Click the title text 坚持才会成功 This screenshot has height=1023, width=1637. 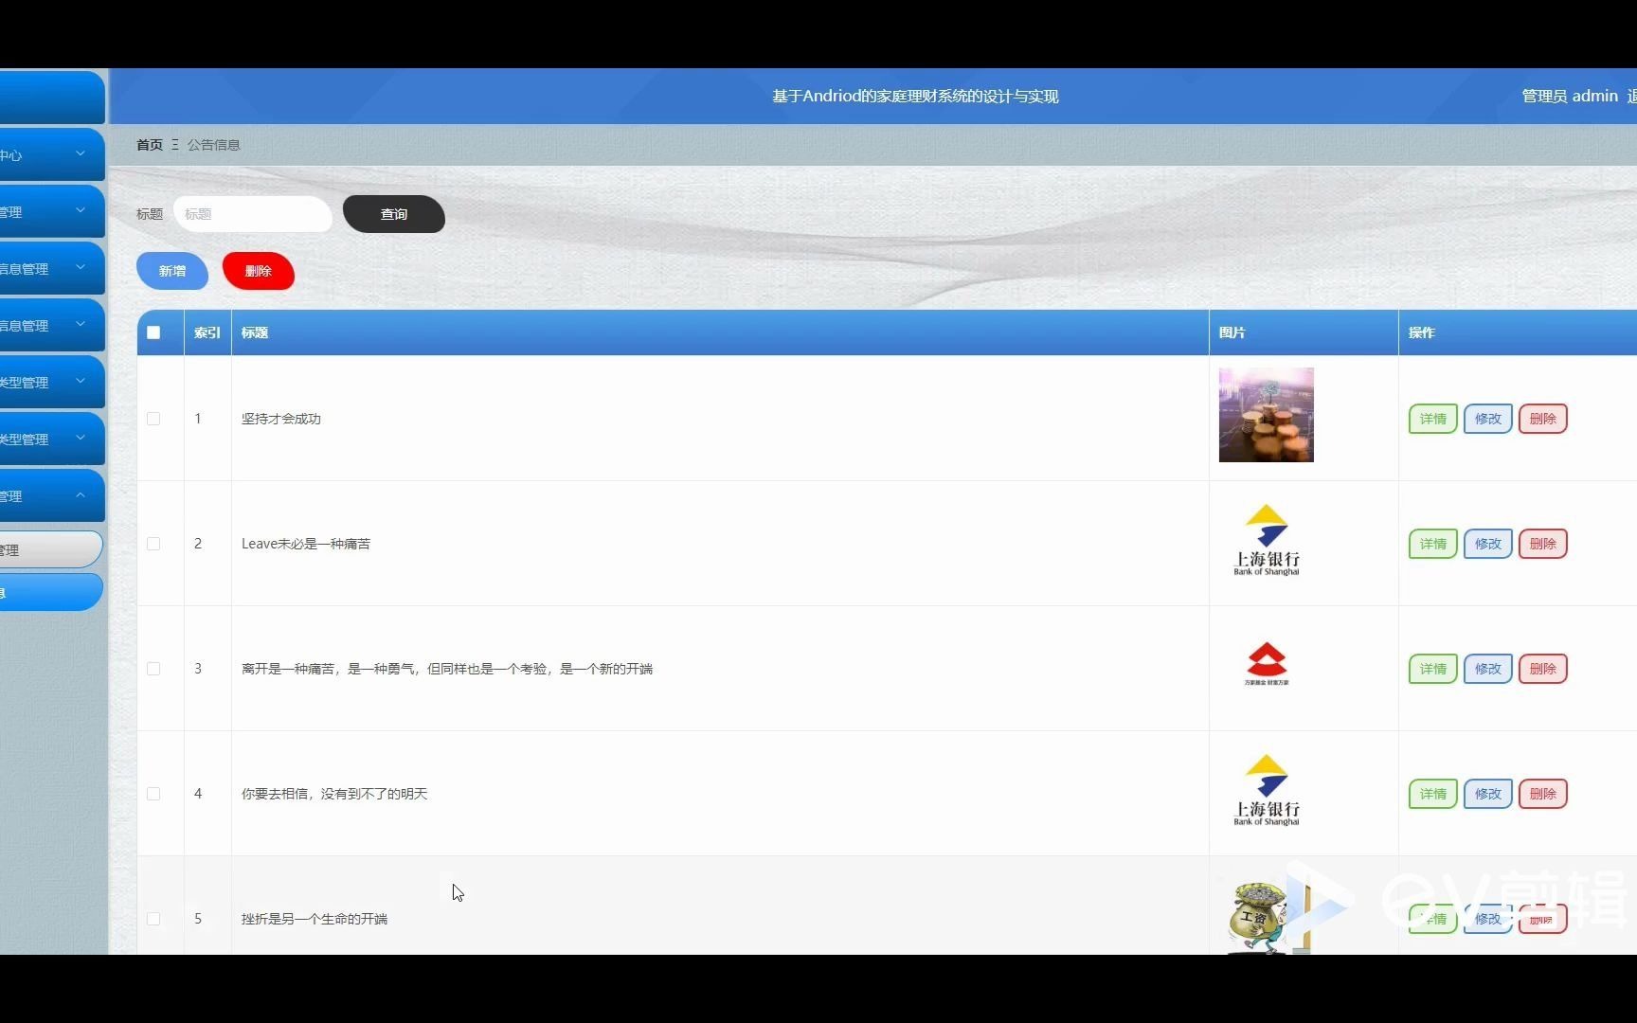click(x=281, y=419)
